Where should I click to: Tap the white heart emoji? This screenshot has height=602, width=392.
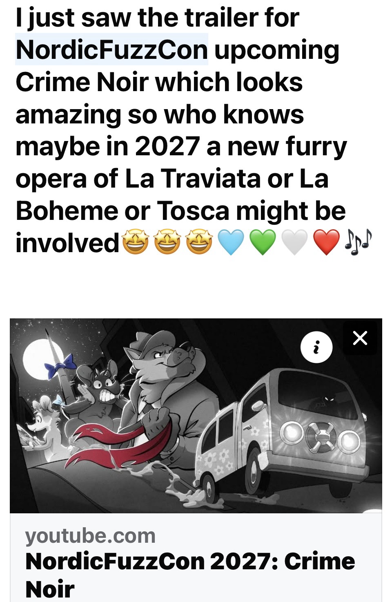295,243
